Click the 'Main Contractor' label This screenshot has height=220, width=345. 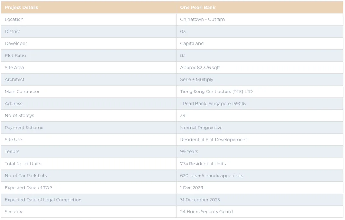tap(22, 92)
